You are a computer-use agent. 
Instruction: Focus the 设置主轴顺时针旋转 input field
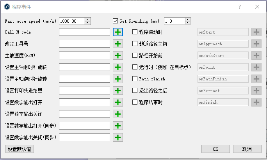[x=84, y=67]
